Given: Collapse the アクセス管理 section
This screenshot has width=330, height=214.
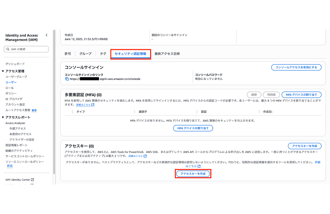Looking at the screenshot, I should pyautogui.click(x=3, y=71).
